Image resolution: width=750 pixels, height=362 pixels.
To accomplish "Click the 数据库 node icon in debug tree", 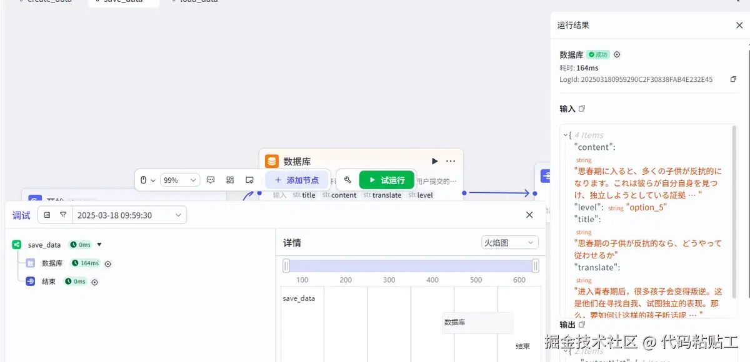I will [31, 263].
